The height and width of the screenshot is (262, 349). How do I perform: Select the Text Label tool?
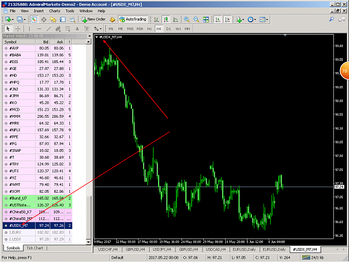pos(87,28)
